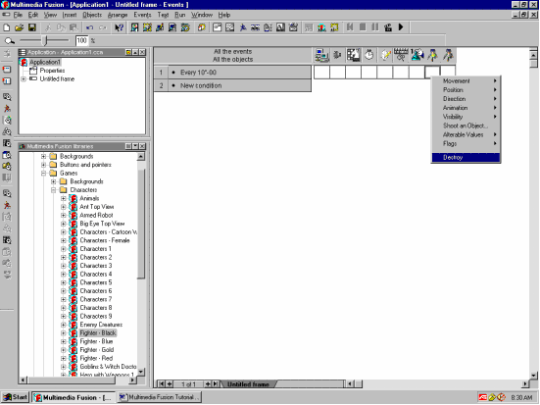This screenshot has height=405, width=540.
Task: Collapse the Games folder
Action: pyautogui.click(x=43, y=173)
